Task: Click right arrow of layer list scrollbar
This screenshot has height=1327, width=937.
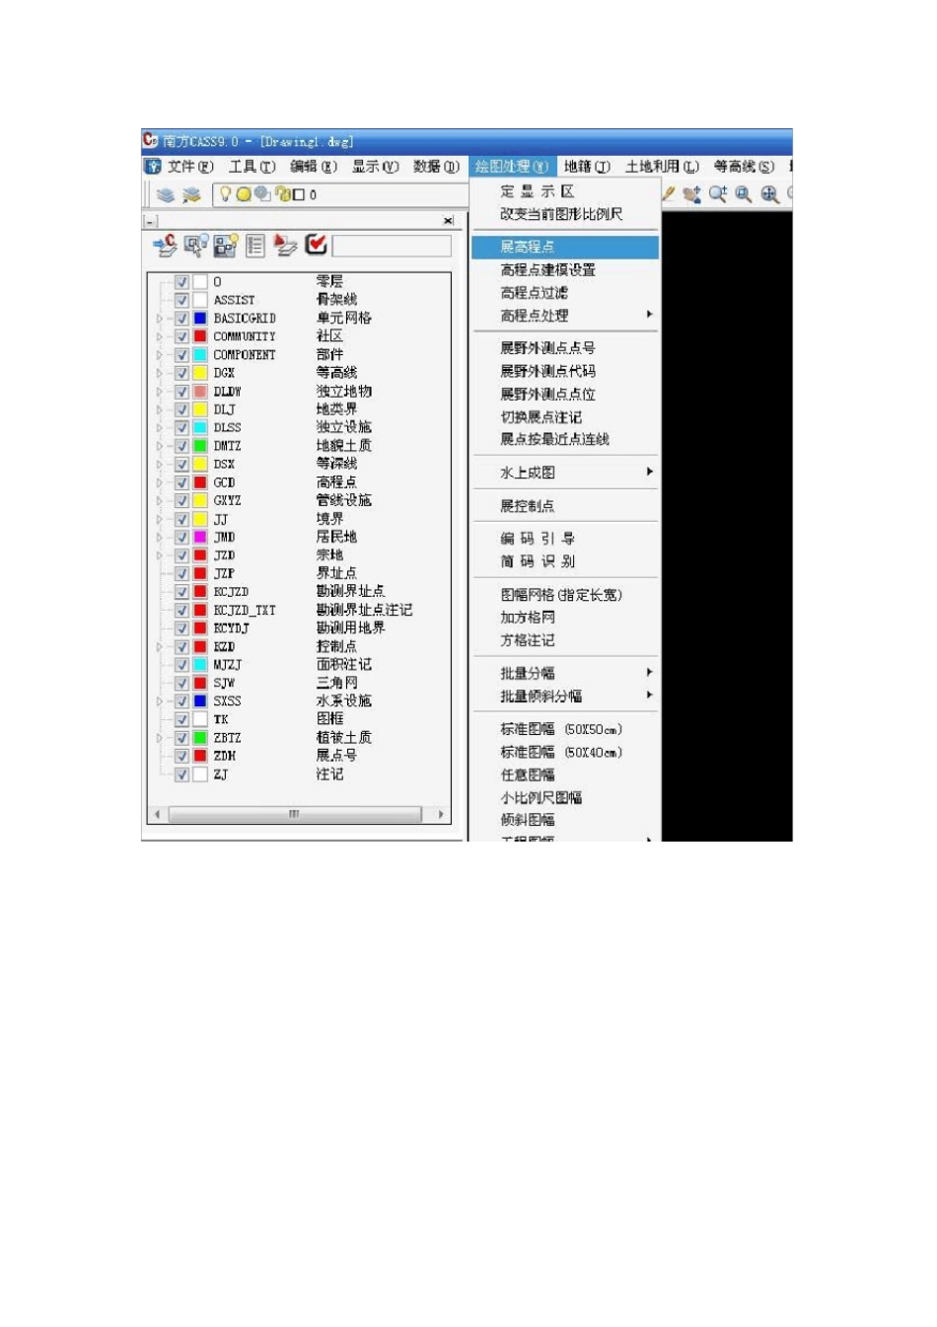Action: point(440,815)
